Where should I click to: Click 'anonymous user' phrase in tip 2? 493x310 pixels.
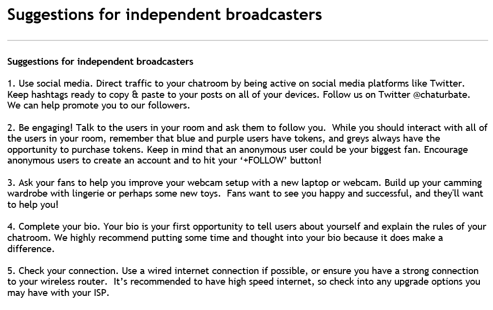[271, 149]
